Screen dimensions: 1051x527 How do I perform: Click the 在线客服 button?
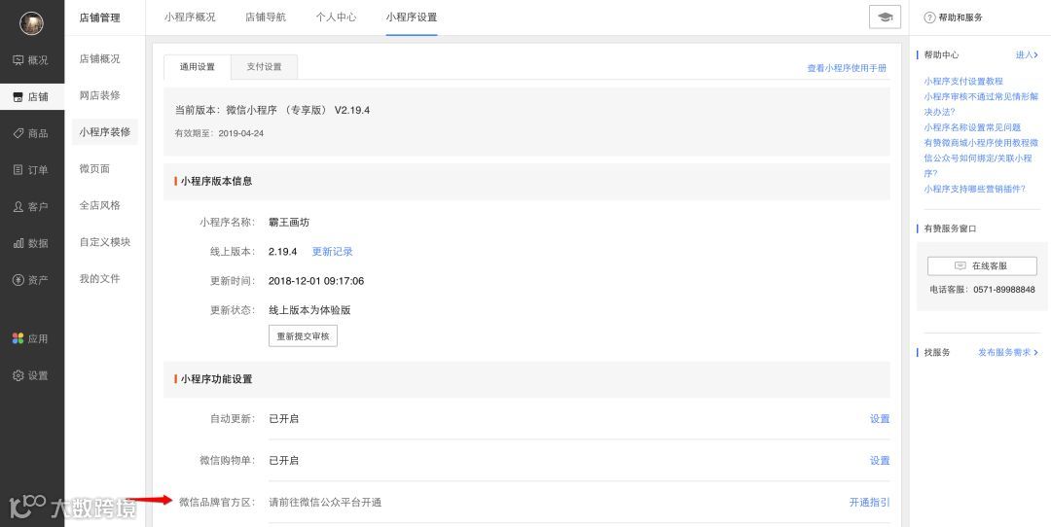[x=982, y=265]
